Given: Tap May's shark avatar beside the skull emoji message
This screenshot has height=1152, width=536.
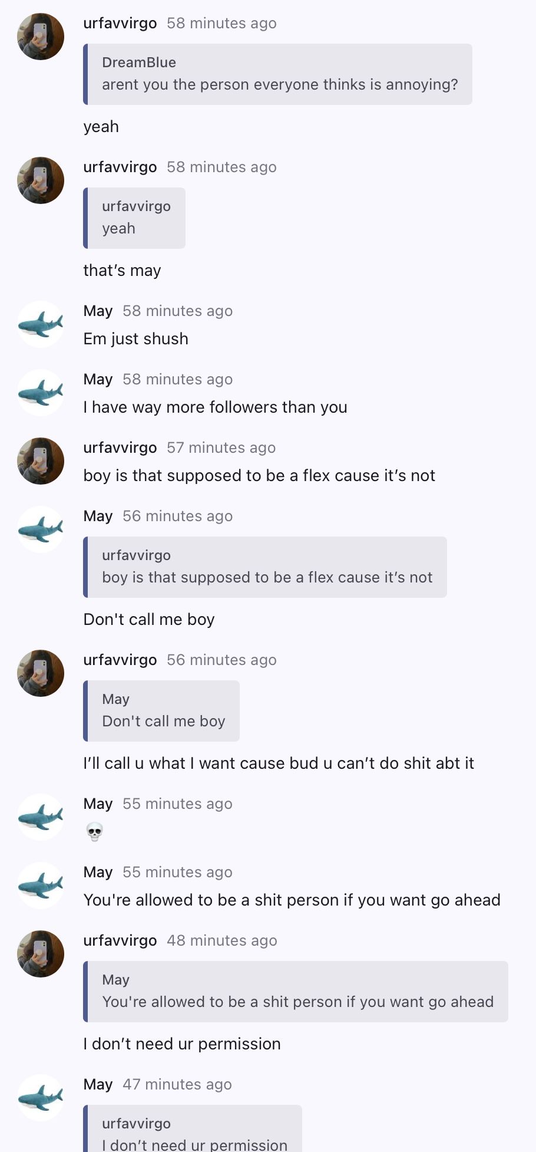Looking at the screenshot, I should click(x=41, y=817).
